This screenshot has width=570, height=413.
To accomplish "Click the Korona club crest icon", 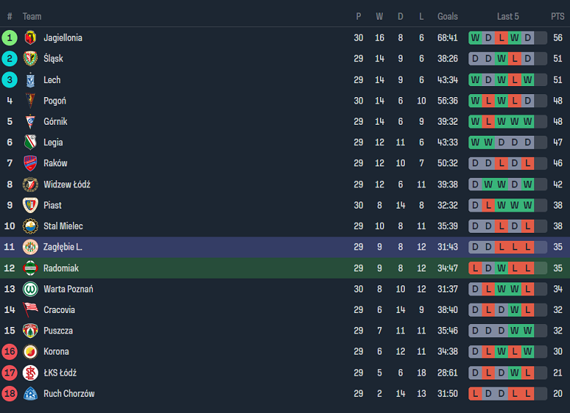I will click(30, 351).
